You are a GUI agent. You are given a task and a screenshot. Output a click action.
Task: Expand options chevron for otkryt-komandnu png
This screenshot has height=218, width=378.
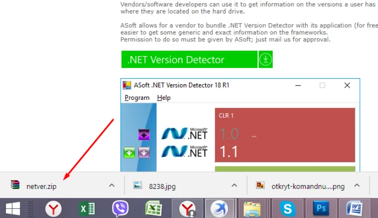357,185
